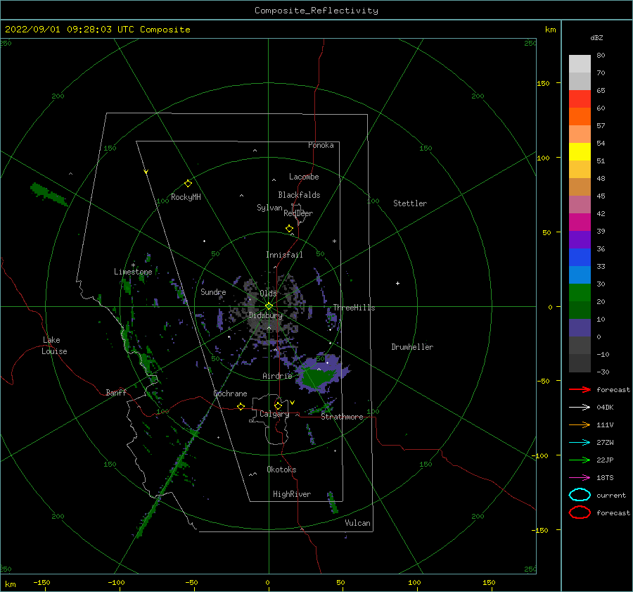Click the green 20 dBZ color swatch

coord(580,293)
